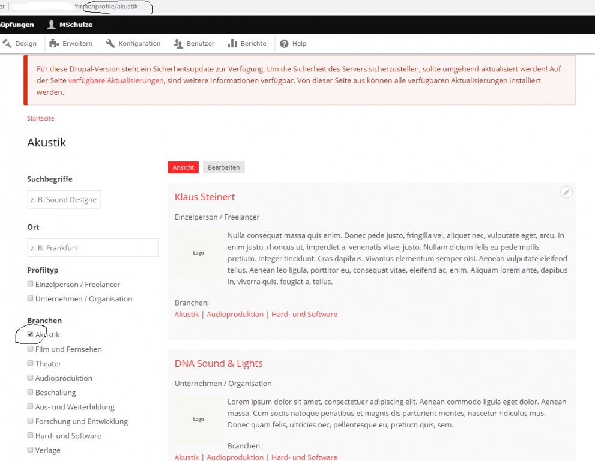Click the pencil edit icon on Klaus Steinert card

click(x=566, y=192)
